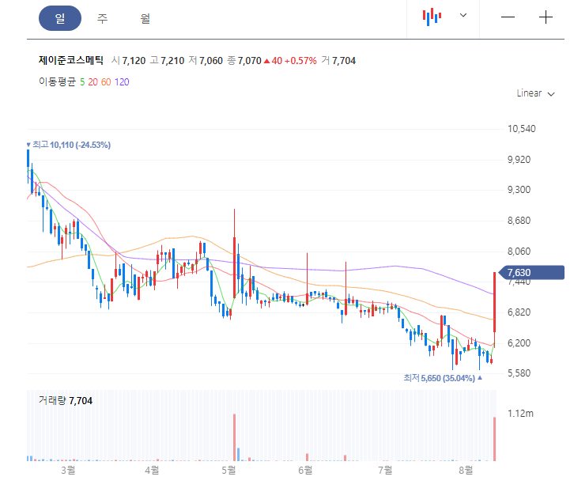Zoom out with the minus icon

[x=508, y=17]
